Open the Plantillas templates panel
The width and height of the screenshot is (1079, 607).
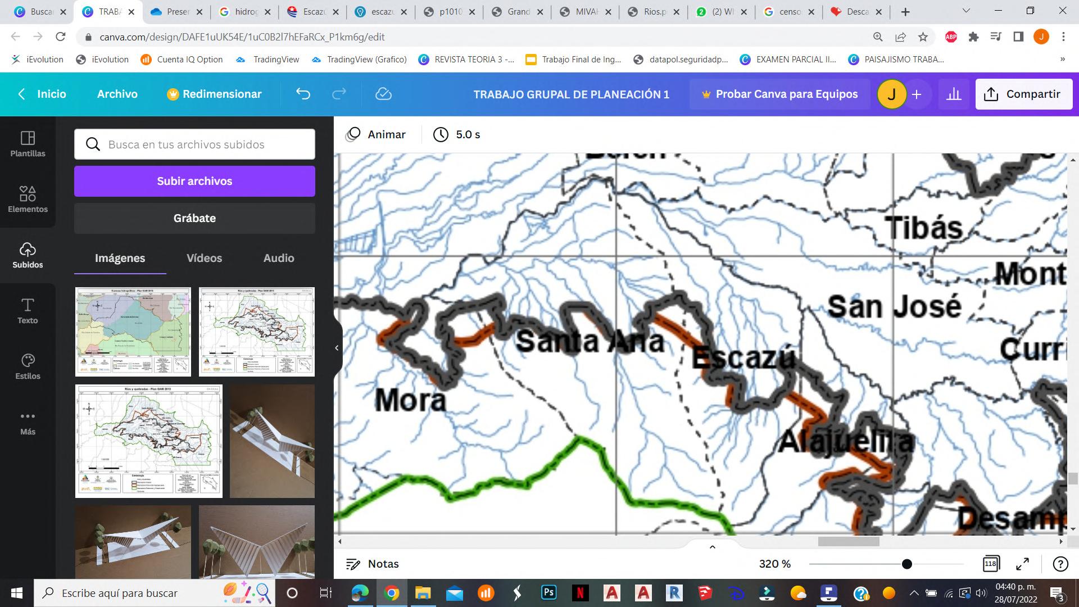(x=28, y=143)
